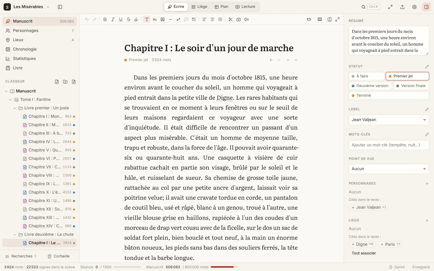
Task: Open the Label dropdown showing Jean Valjean
Action: point(389,120)
